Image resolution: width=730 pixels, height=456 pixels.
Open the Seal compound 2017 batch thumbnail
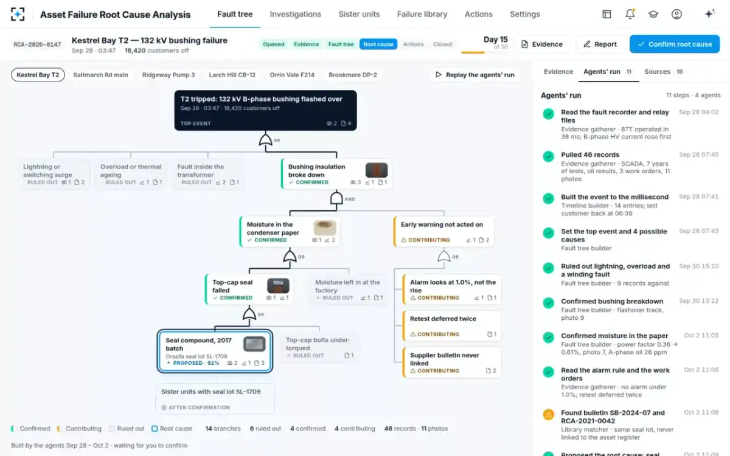(x=254, y=344)
